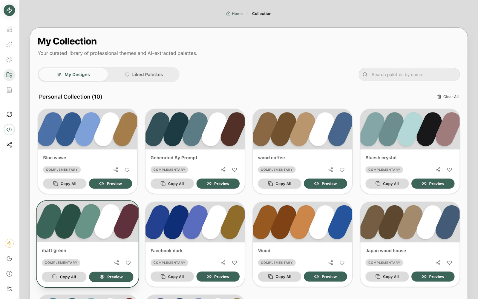Share the wood coffee palette
This screenshot has width=478, height=299.
point(331,170)
